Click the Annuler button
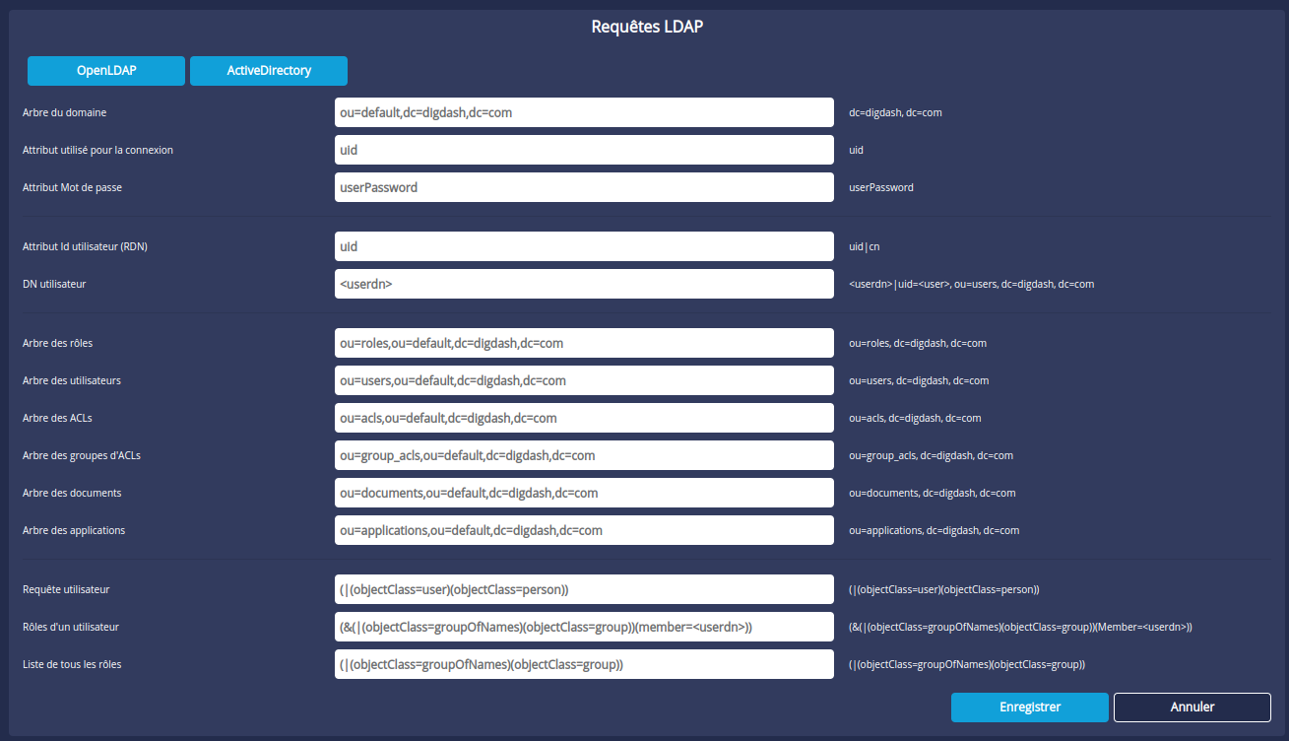Screen dimensions: 1289x741 click(x=1192, y=707)
